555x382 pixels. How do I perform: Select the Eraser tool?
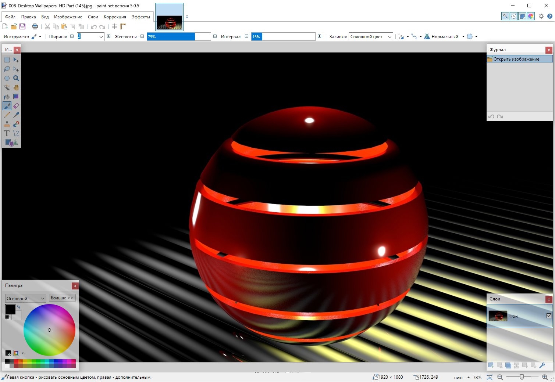click(16, 106)
